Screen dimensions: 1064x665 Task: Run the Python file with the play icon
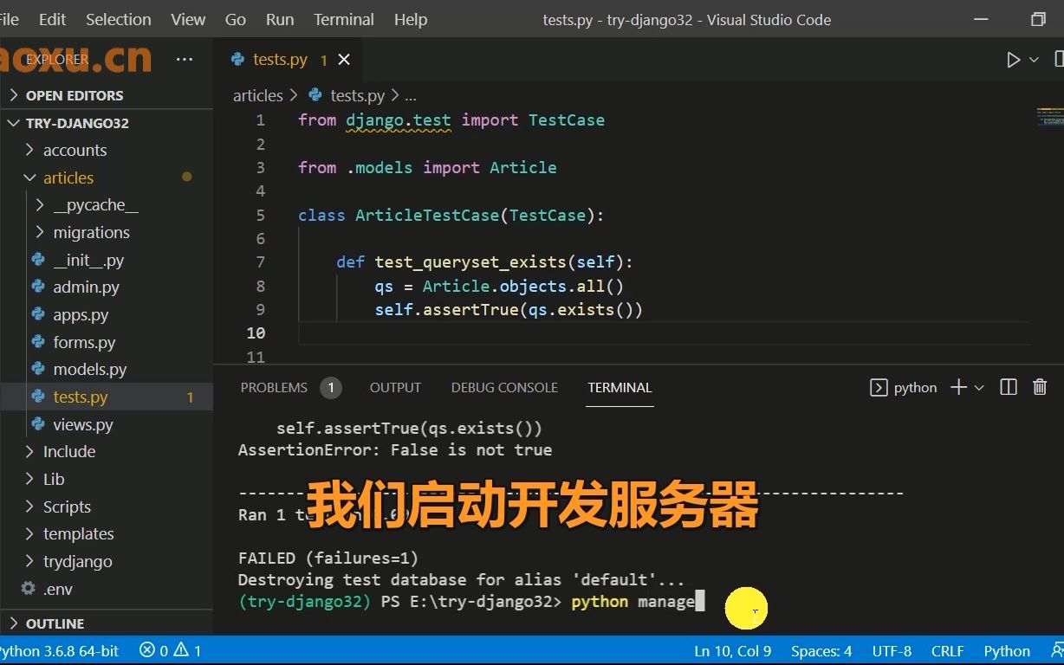click(x=1012, y=59)
